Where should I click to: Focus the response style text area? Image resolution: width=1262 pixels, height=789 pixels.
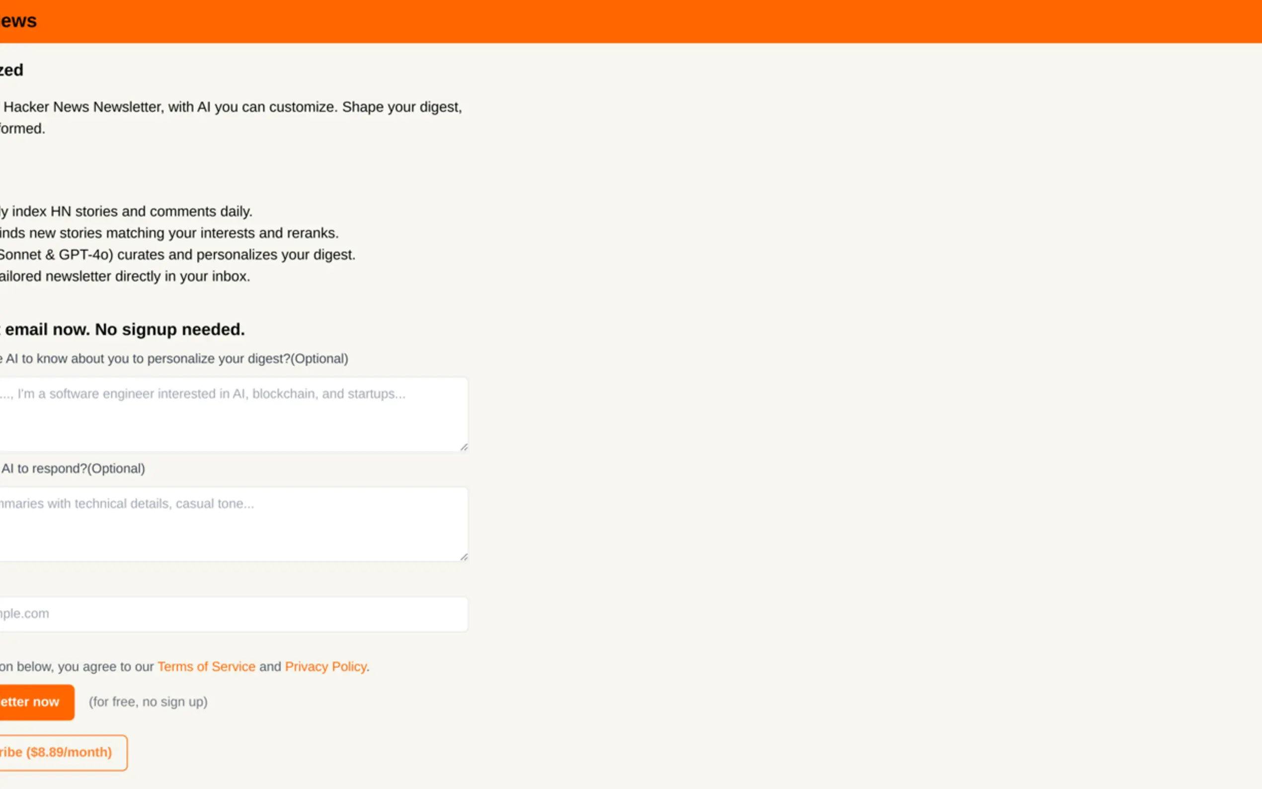[230, 524]
